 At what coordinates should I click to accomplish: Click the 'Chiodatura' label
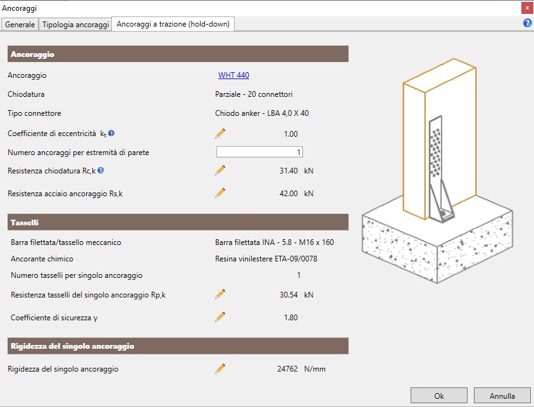pyautogui.click(x=26, y=94)
